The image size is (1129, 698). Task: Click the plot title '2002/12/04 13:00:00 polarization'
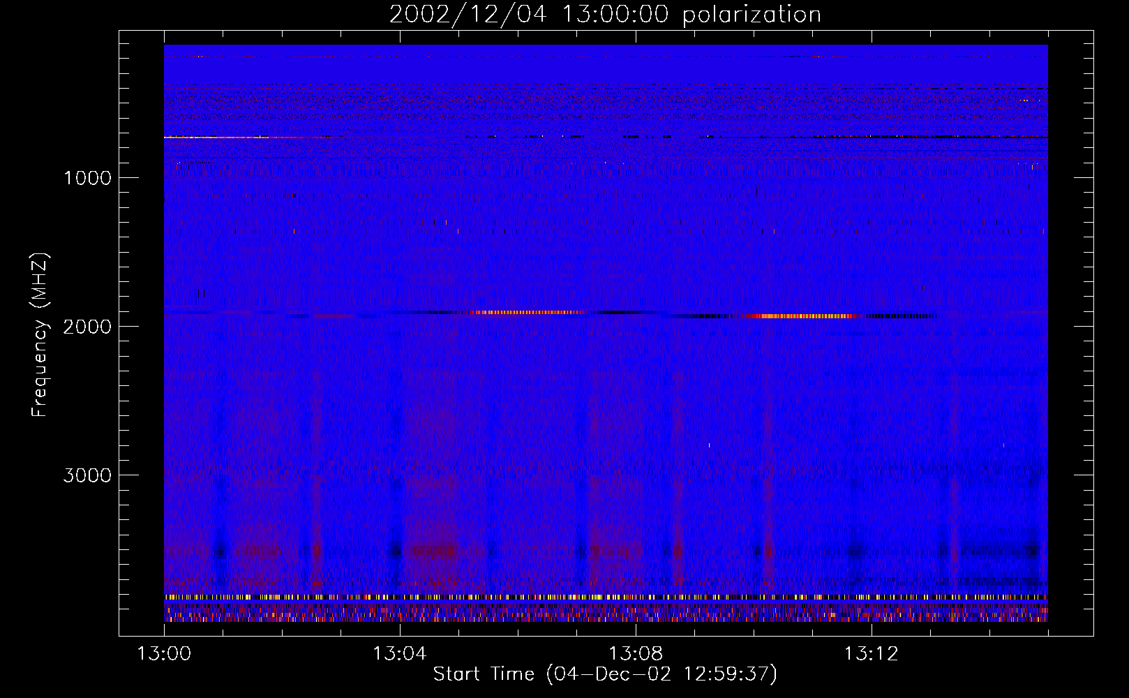pyautogui.click(x=605, y=15)
